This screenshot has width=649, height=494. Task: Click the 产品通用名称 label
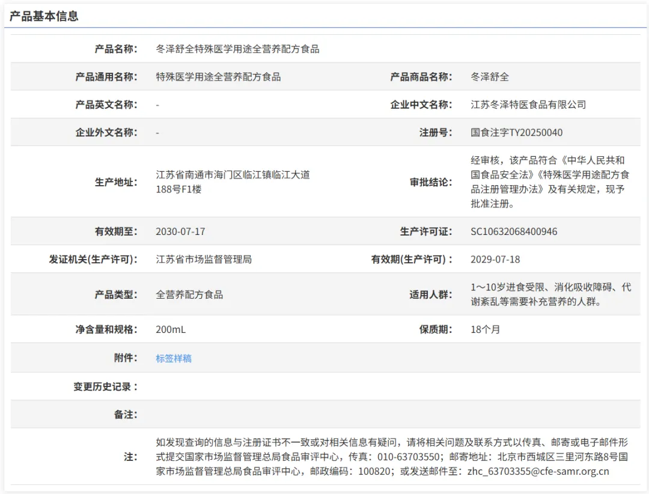[x=106, y=76]
